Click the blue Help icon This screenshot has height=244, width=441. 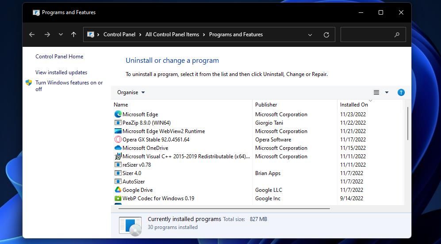tap(401, 92)
